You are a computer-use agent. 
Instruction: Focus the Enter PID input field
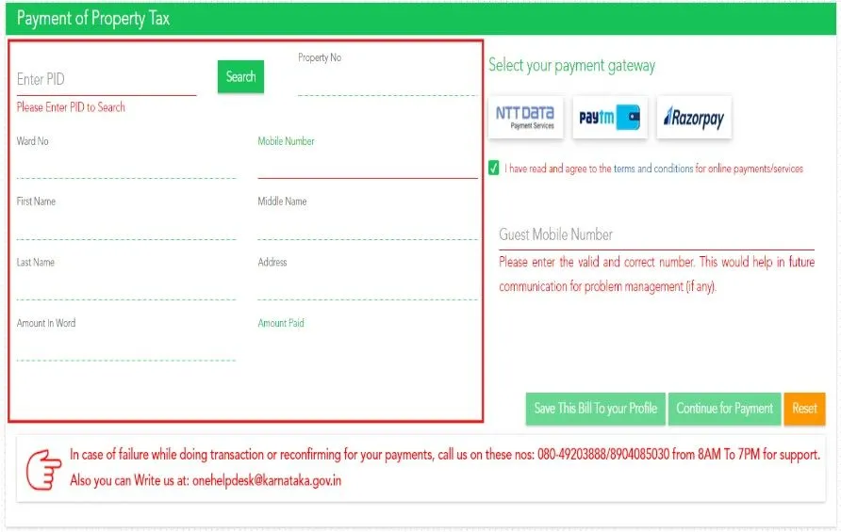(106, 80)
